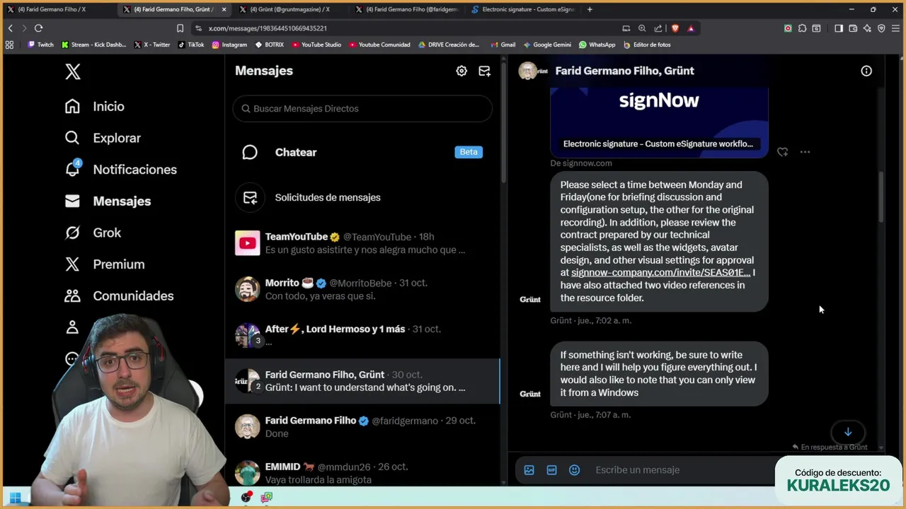Switch to Farid Germano Filho (@faridgerm tab
Screen dimensions: 906x509
click(x=406, y=9)
